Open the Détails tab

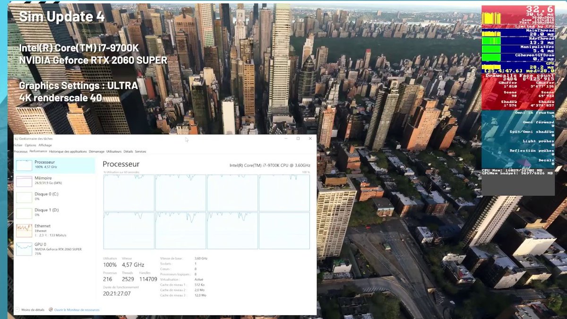128,152
